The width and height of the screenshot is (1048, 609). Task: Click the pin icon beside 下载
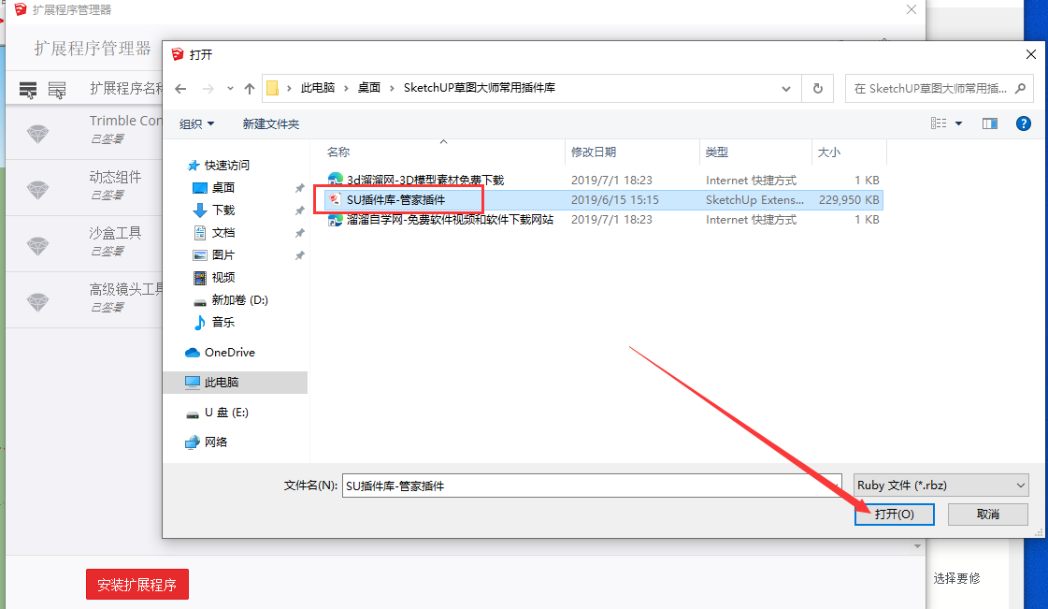click(299, 210)
